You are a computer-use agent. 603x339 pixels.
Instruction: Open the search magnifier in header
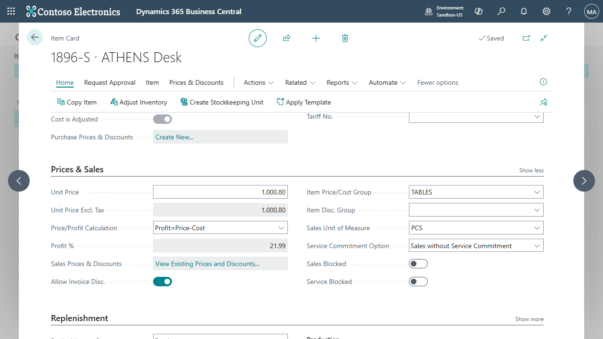(x=501, y=11)
